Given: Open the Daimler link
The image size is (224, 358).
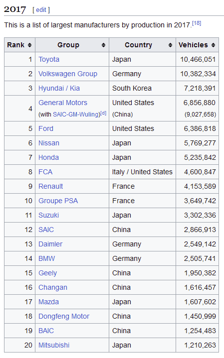Looking at the screenshot, I should point(50,244).
